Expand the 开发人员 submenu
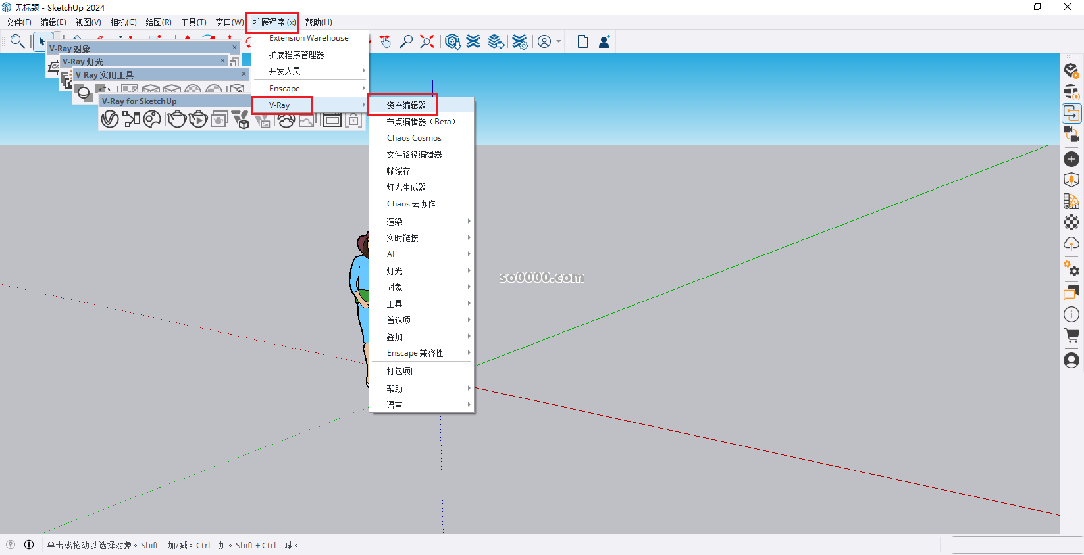 coord(309,71)
